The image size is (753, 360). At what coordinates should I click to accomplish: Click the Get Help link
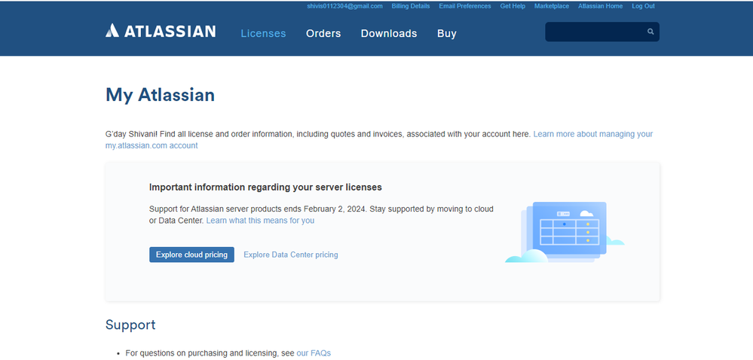point(513,6)
